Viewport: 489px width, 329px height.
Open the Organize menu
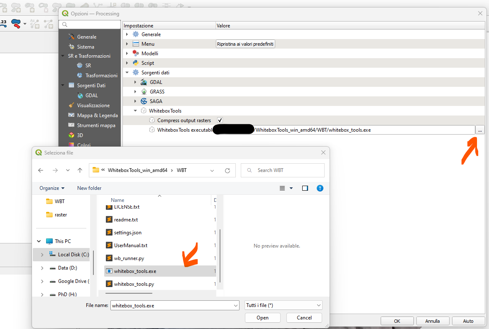tap(51, 188)
